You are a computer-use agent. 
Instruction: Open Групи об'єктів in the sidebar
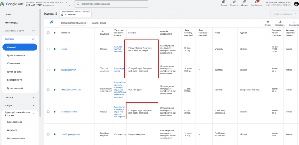click(14, 72)
